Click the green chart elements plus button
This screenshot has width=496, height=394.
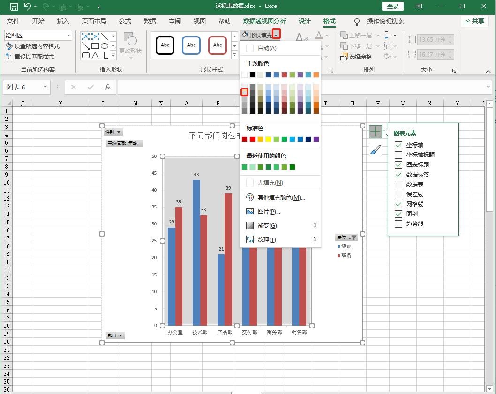(x=375, y=132)
